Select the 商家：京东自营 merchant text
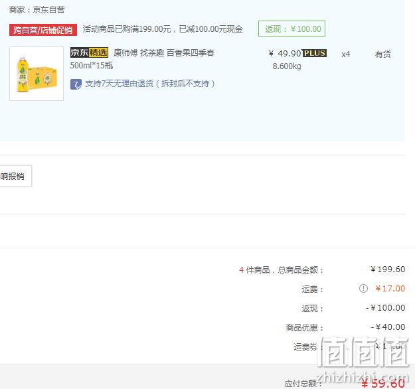Viewport: 415px width, 389px height. pyautogui.click(x=37, y=10)
